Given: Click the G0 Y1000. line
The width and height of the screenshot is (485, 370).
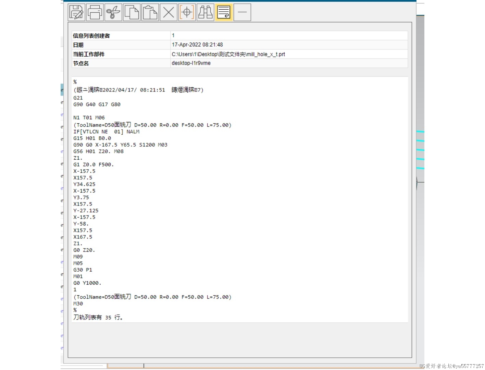Looking at the screenshot, I should [87, 283].
